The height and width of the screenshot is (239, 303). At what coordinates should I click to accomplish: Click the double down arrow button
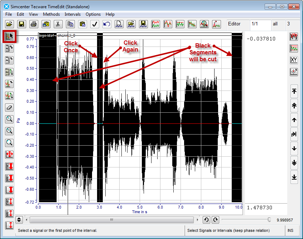tap(294, 162)
